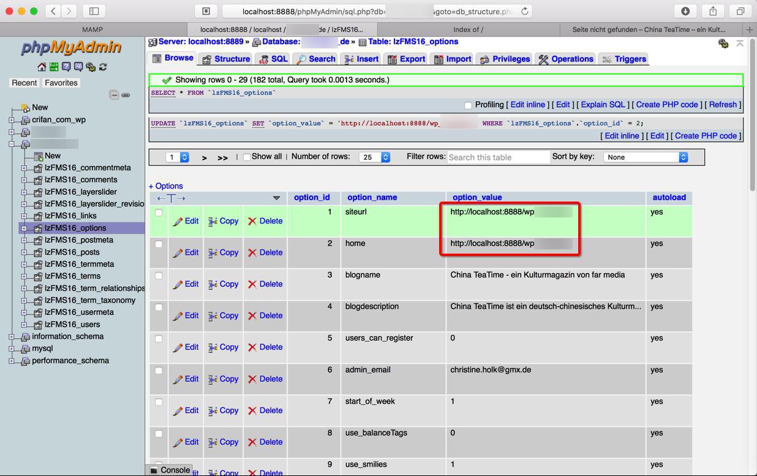Expand crifan_com_wp database node

coord(12,120)
